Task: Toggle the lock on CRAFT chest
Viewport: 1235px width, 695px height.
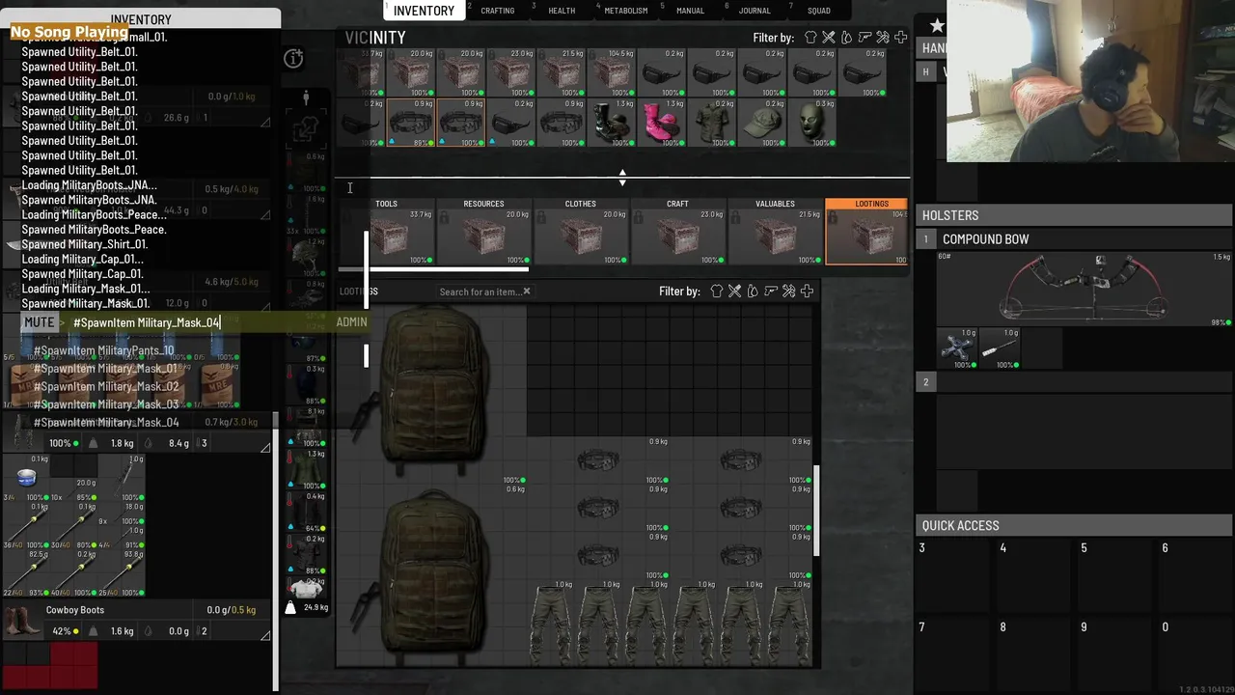Action: coord(638,219)
